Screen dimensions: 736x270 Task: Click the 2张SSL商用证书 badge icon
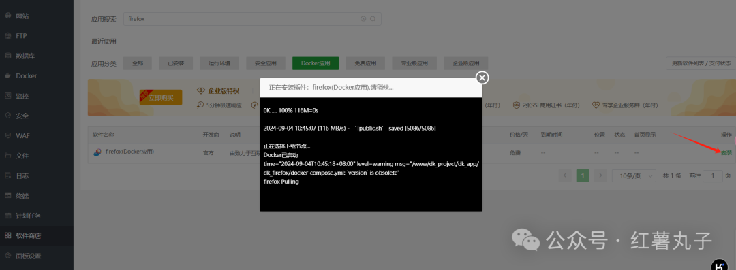pos(517,105)
